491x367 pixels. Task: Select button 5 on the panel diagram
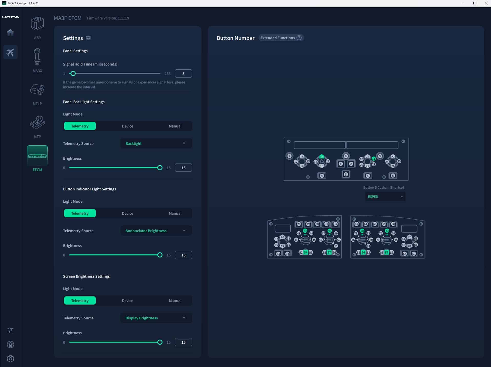point(368,176)
